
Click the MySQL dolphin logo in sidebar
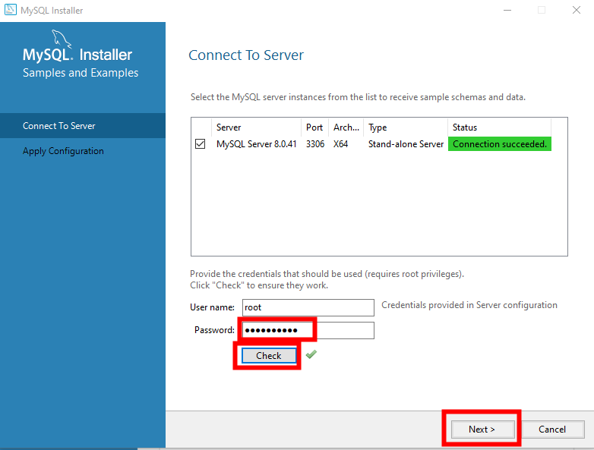[61, 39]
